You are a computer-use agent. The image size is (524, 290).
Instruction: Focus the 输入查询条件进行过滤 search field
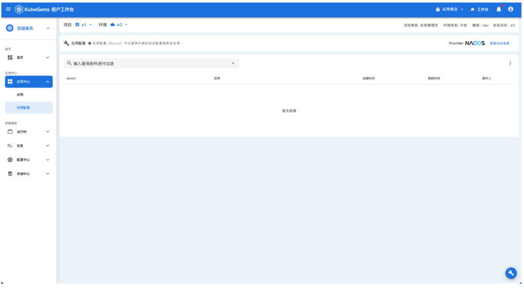pyautogui.click(x=151, y=63)
